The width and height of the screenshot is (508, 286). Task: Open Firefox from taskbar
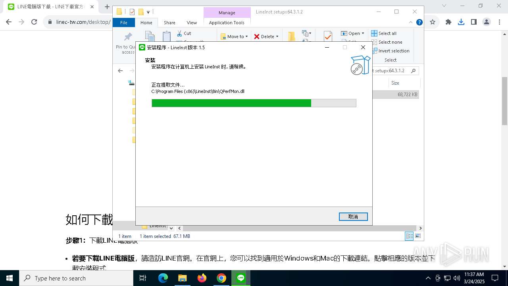coord(202,278)
